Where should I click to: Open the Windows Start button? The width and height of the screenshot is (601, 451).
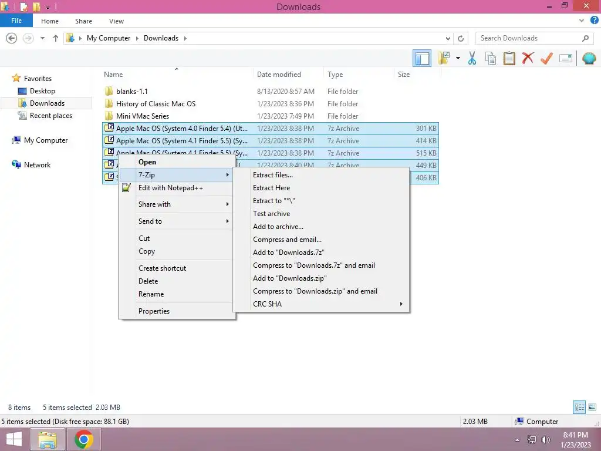pyautogui.click(x=14, y=439)
